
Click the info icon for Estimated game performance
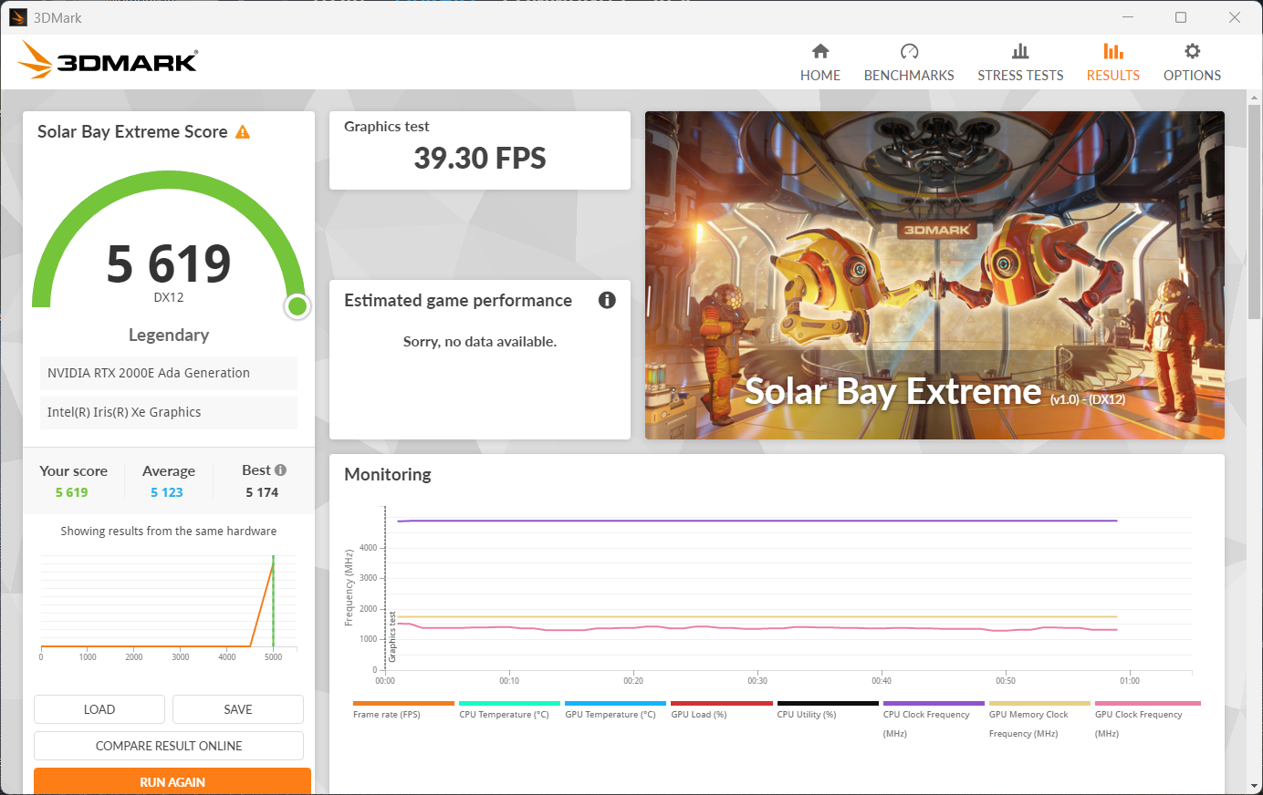(x=607, y=300)
